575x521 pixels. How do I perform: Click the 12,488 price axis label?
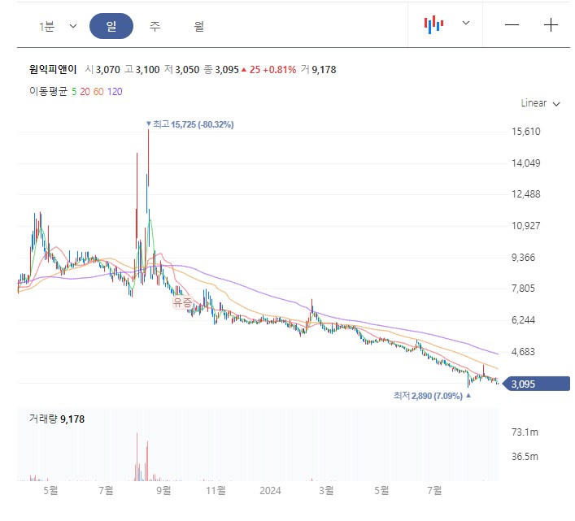tap(526, 194)
